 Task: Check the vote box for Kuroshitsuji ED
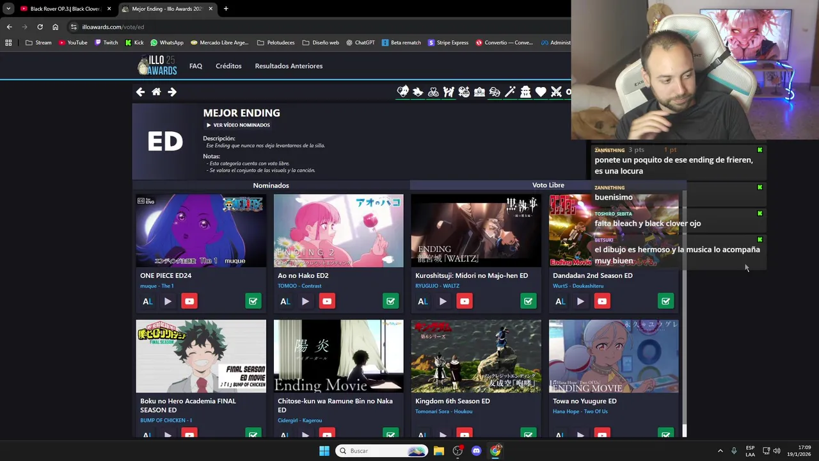529,301
